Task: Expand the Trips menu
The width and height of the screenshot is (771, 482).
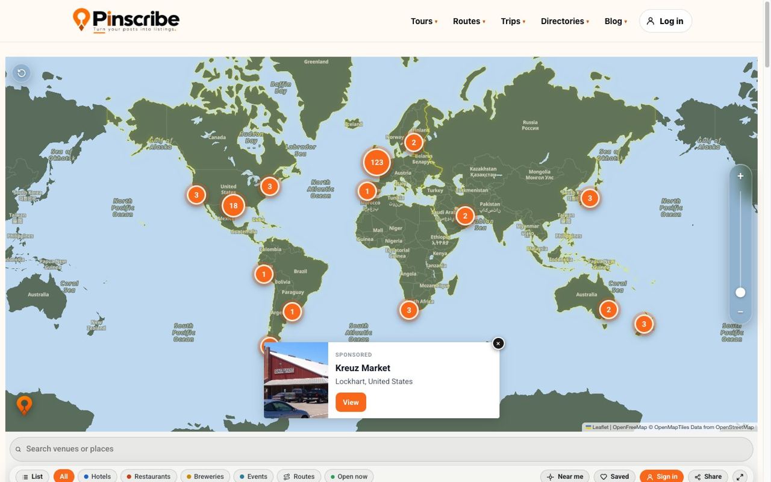Action: (513, 21)
